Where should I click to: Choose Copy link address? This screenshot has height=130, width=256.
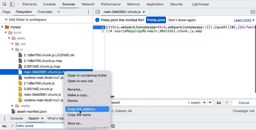(x=87, y=109)
